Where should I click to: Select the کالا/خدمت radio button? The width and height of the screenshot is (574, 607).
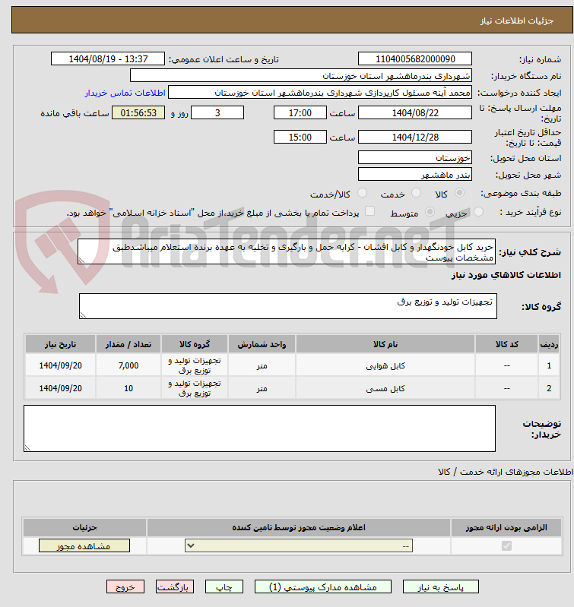pos(362,192)
